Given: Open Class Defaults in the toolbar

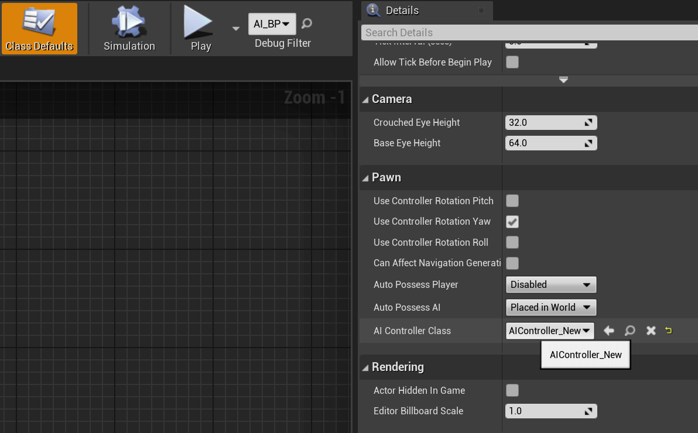Looking at the screenshot, I should tap(39, 29).
